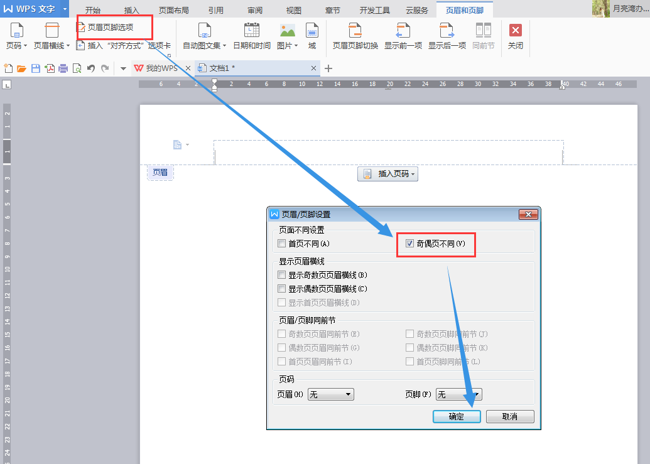
Task: Switch to the 章节 ribbon tab
Action: point(332,10)
